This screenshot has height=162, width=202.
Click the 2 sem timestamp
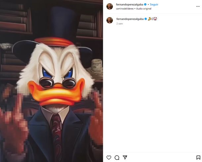point(120,24)
